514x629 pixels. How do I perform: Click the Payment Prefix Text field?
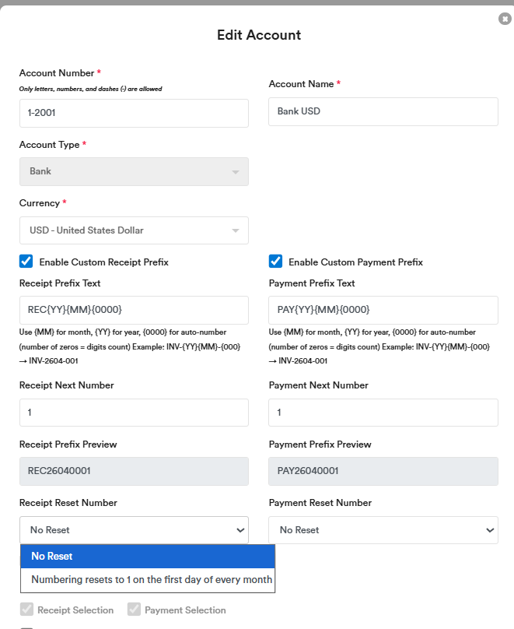pyautogui.click(x=383, y=310)
